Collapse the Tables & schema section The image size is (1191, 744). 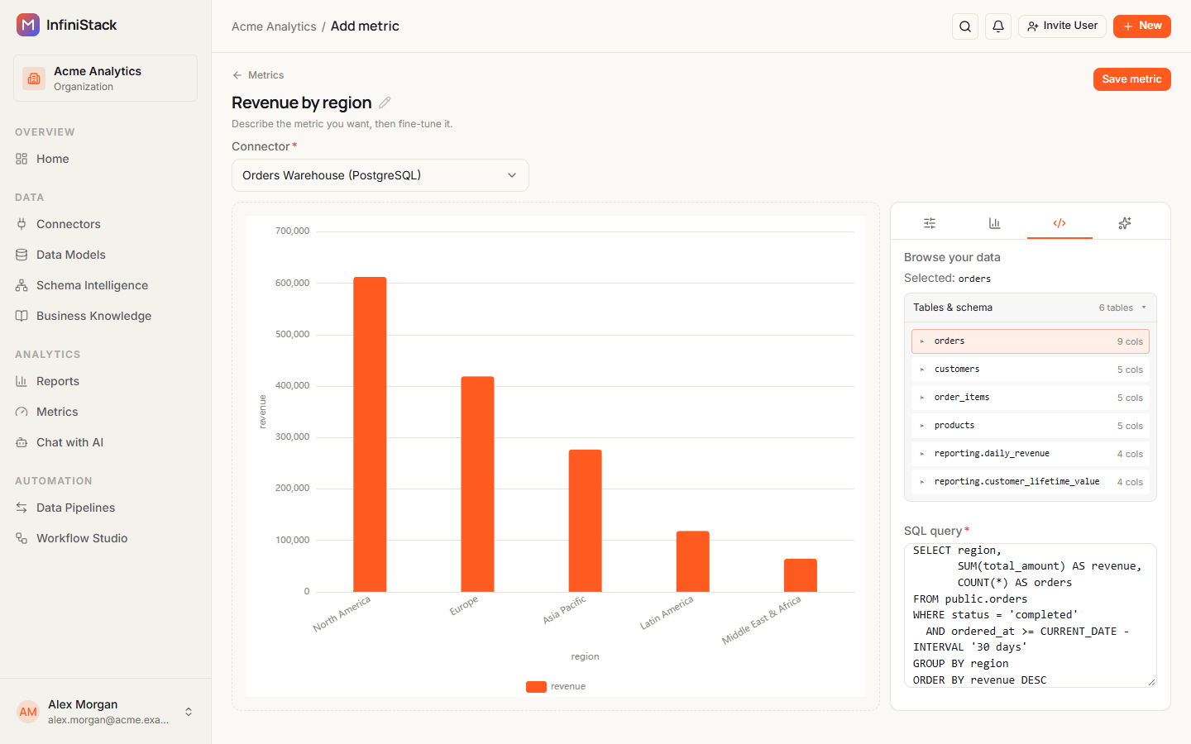[x=1031, y=308]
